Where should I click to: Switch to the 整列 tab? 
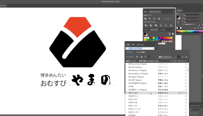point(145,12)
